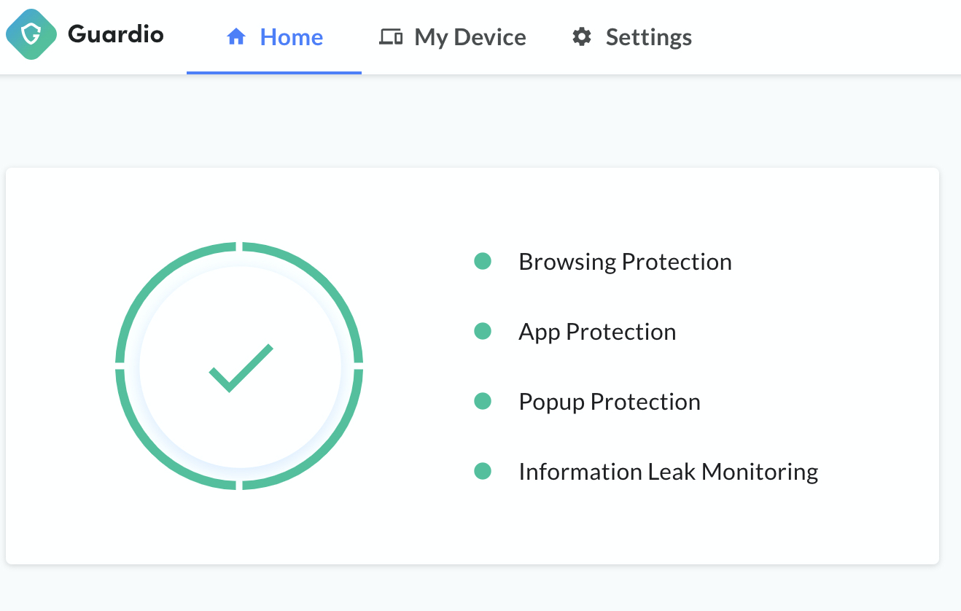Select the Popup Protection label
The width and height of the screenshot is (961, 611).
pos(610,402)
